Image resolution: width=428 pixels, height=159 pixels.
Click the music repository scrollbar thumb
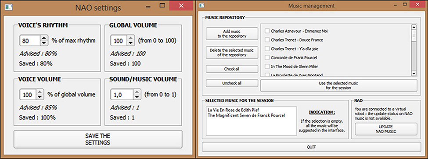click(414, 35)
